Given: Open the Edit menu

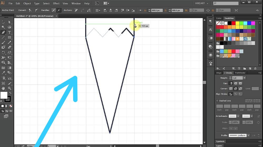Looking at the screenshot, I should [x=18, y=3].
